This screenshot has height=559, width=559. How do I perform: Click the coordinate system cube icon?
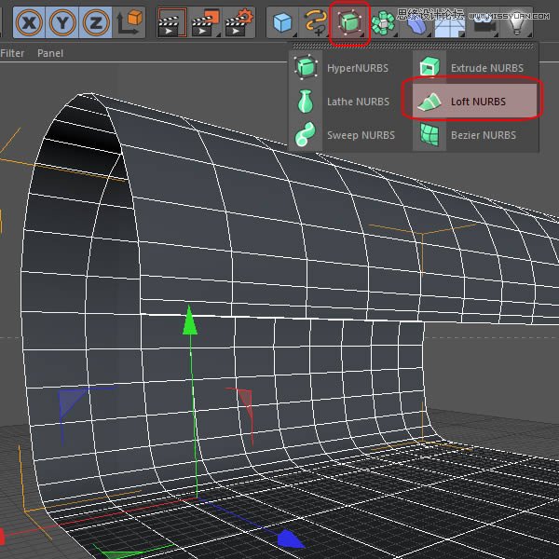[131, 20]
